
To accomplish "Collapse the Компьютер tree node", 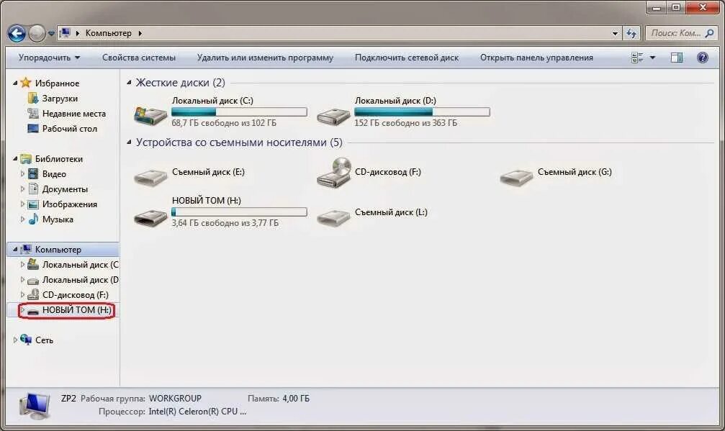I will [15, 250].
